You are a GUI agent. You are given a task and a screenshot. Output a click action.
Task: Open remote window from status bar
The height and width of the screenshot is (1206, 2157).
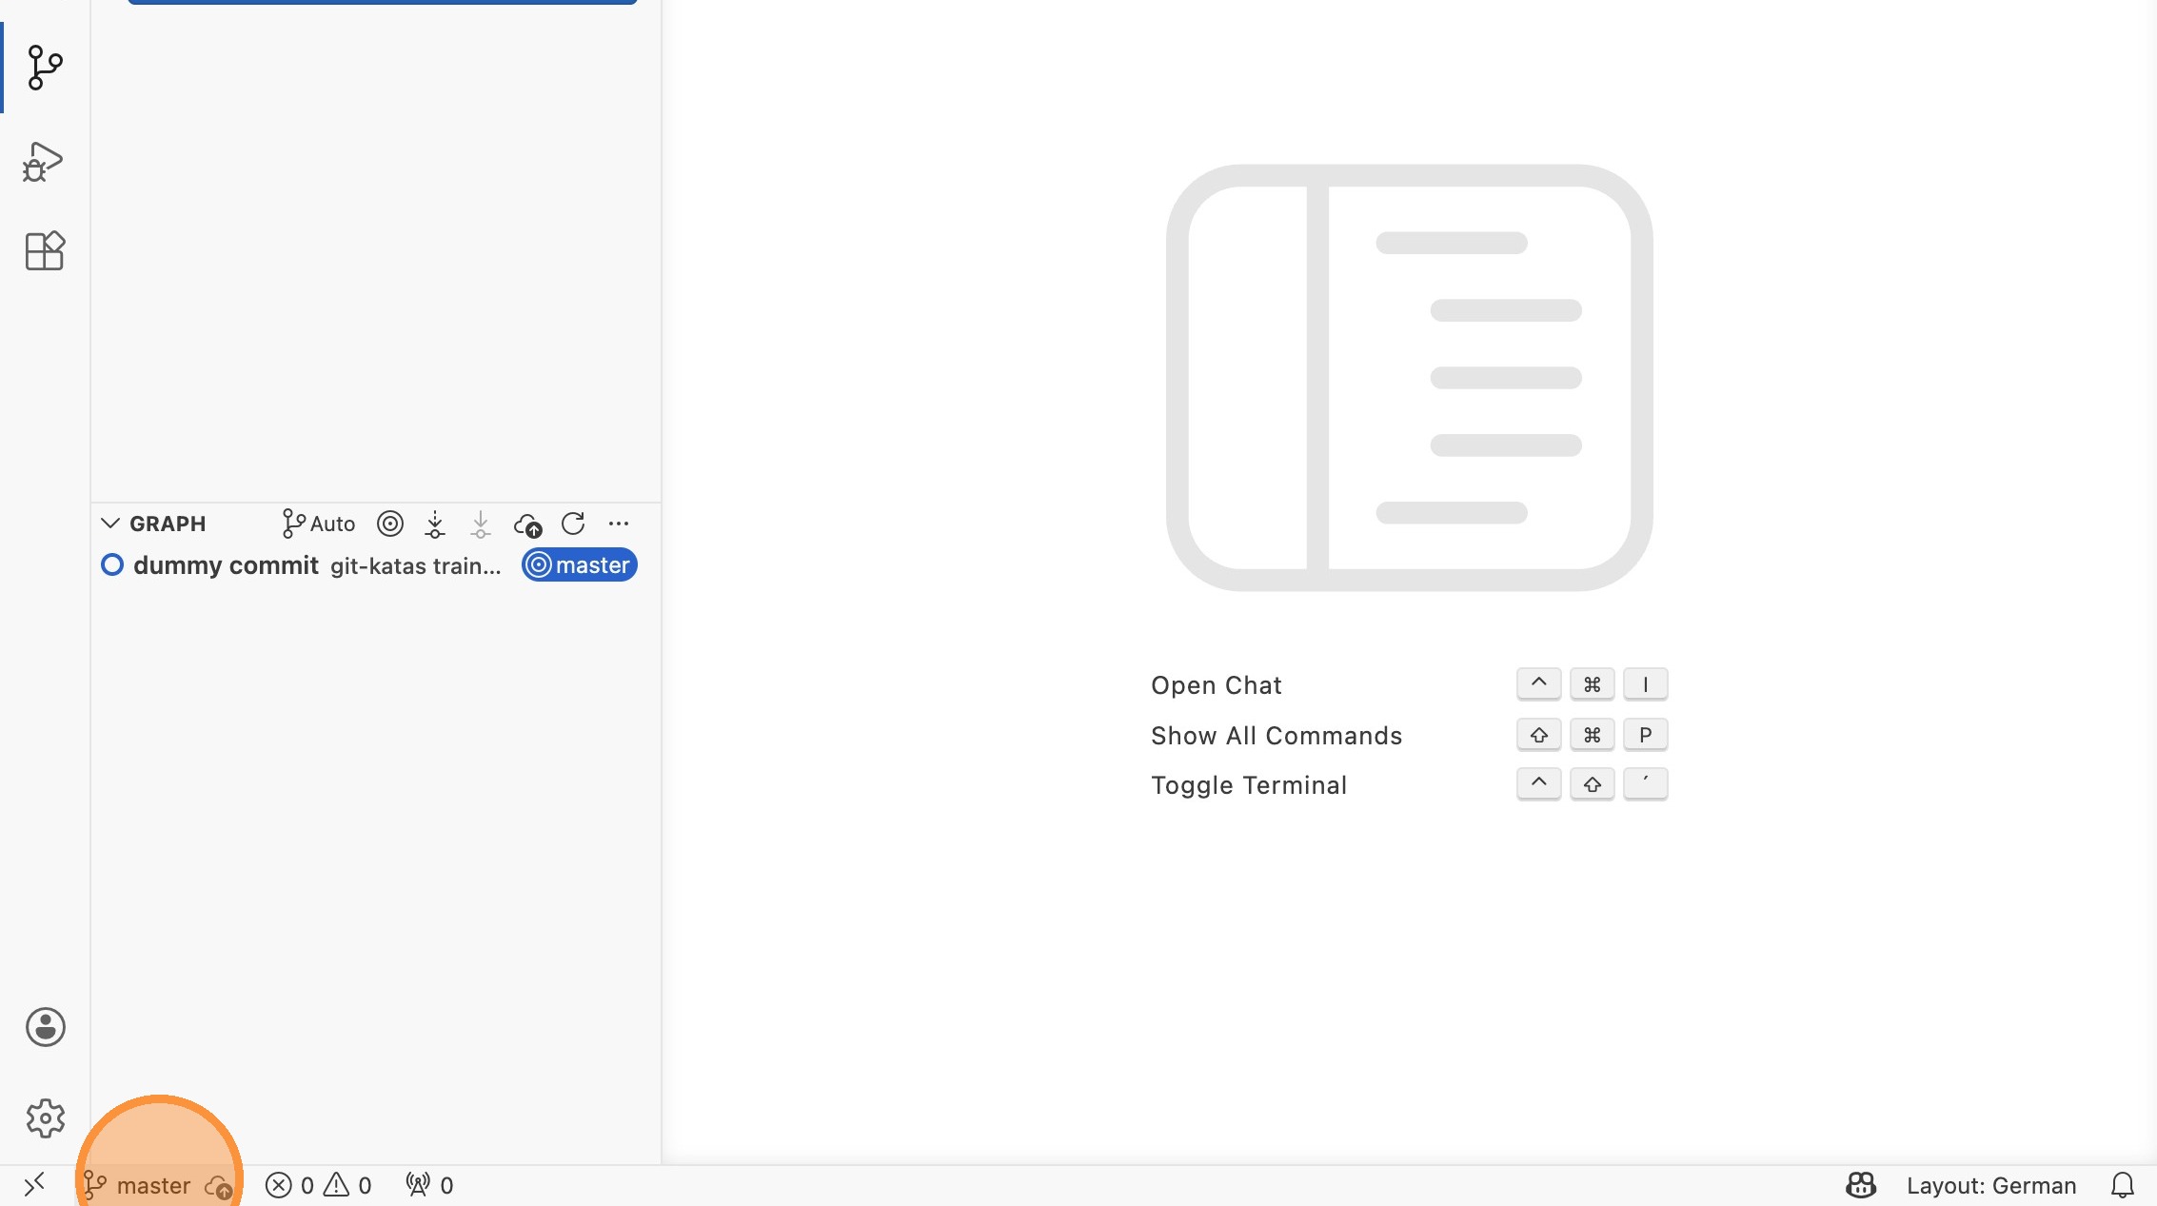pos(34,1185)
